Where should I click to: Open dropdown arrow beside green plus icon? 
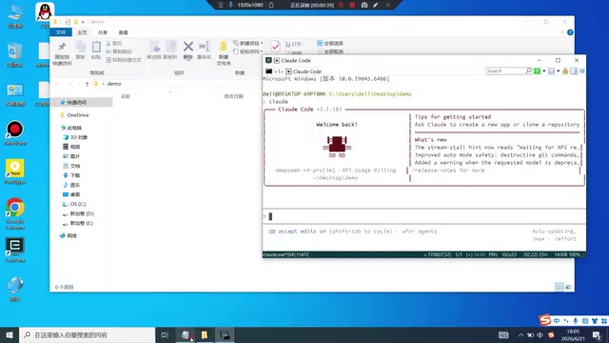[x=543, y=71]
